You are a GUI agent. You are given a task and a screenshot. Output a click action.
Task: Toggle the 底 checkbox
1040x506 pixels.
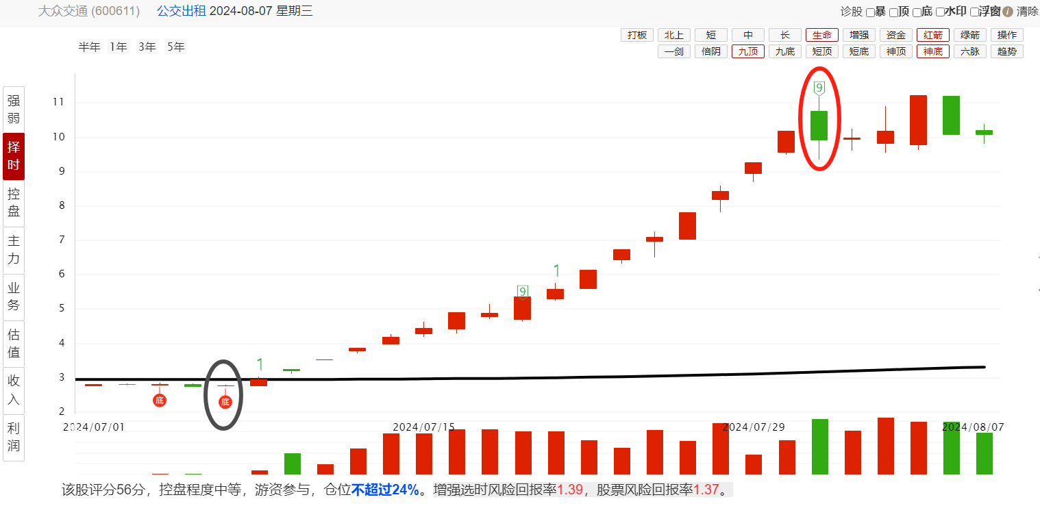[x=917, y=12]
